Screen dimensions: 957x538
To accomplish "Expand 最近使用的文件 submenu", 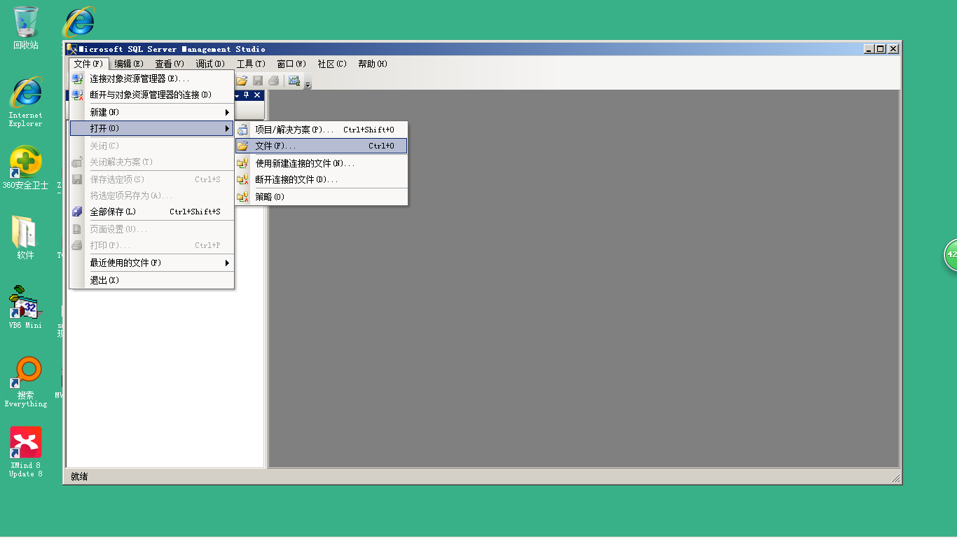I will coord(152,263).
